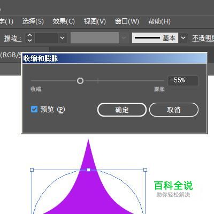This screenshot has width=214, height=214.
Task: Click the -55% percentage input field
Action: 183,81
